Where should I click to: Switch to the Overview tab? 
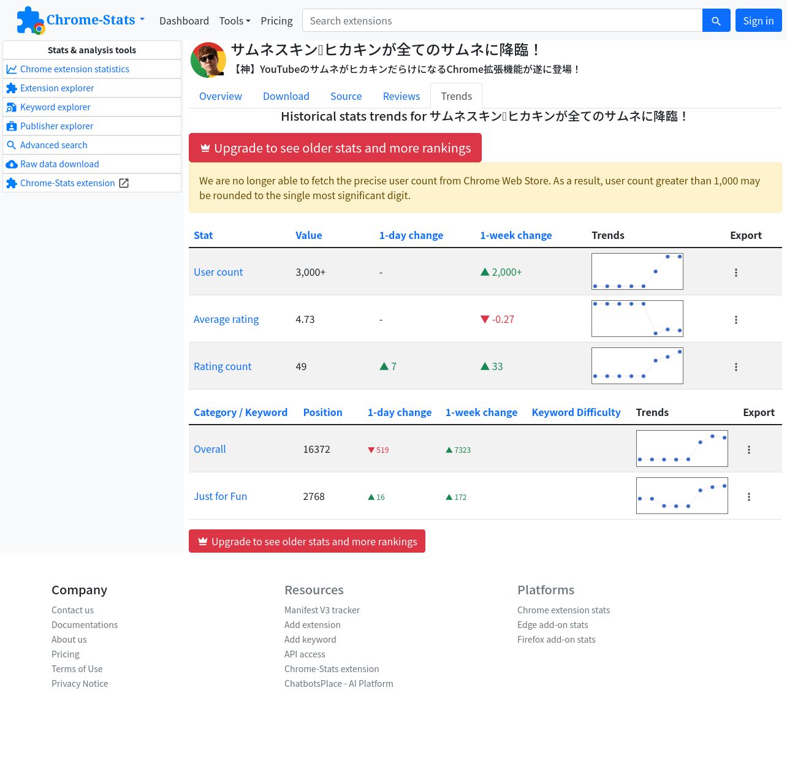[221, 96]
